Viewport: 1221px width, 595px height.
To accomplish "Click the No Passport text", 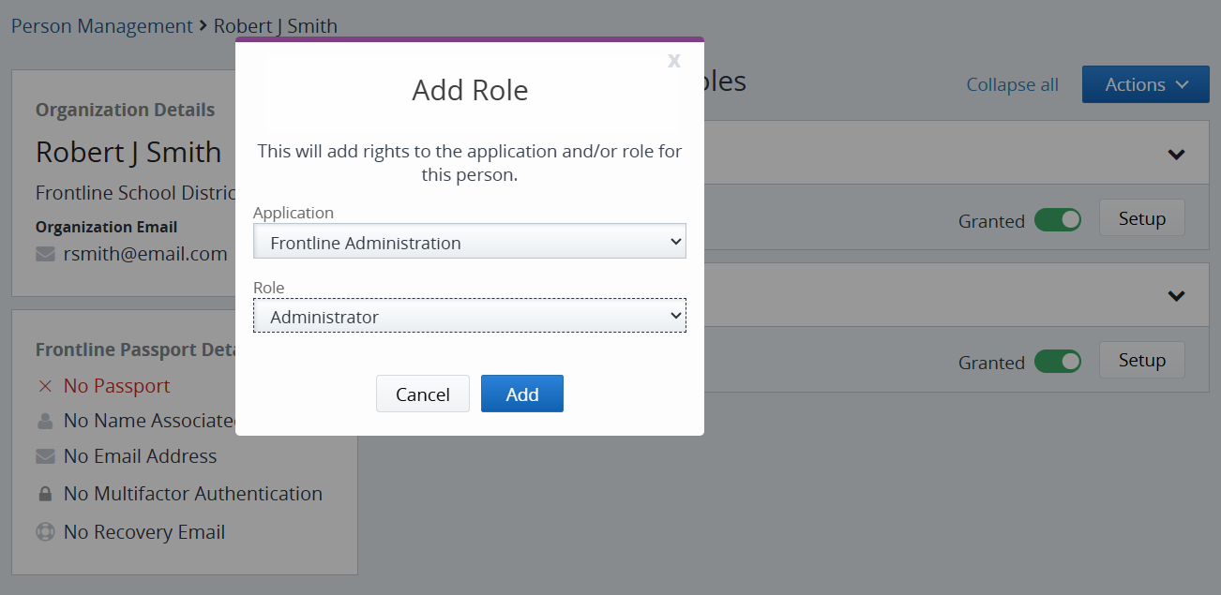I will 117,386.
